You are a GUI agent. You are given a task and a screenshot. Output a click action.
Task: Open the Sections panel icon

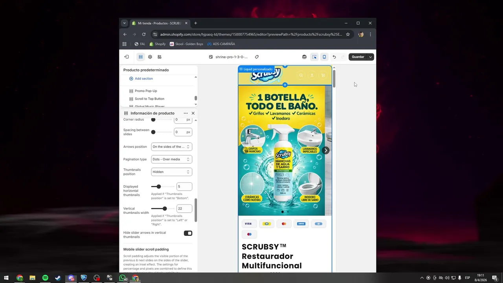point(141,57)
